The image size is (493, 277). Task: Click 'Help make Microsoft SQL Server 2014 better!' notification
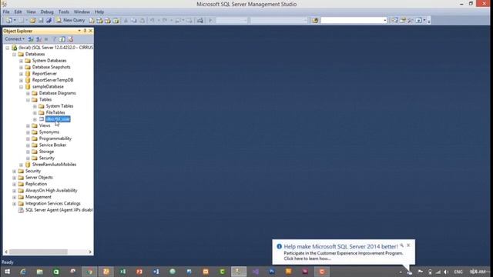click(340, 246)
